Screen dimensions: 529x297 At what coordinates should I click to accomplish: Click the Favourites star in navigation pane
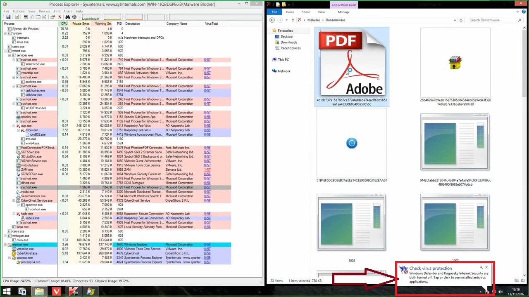(274, 31)
